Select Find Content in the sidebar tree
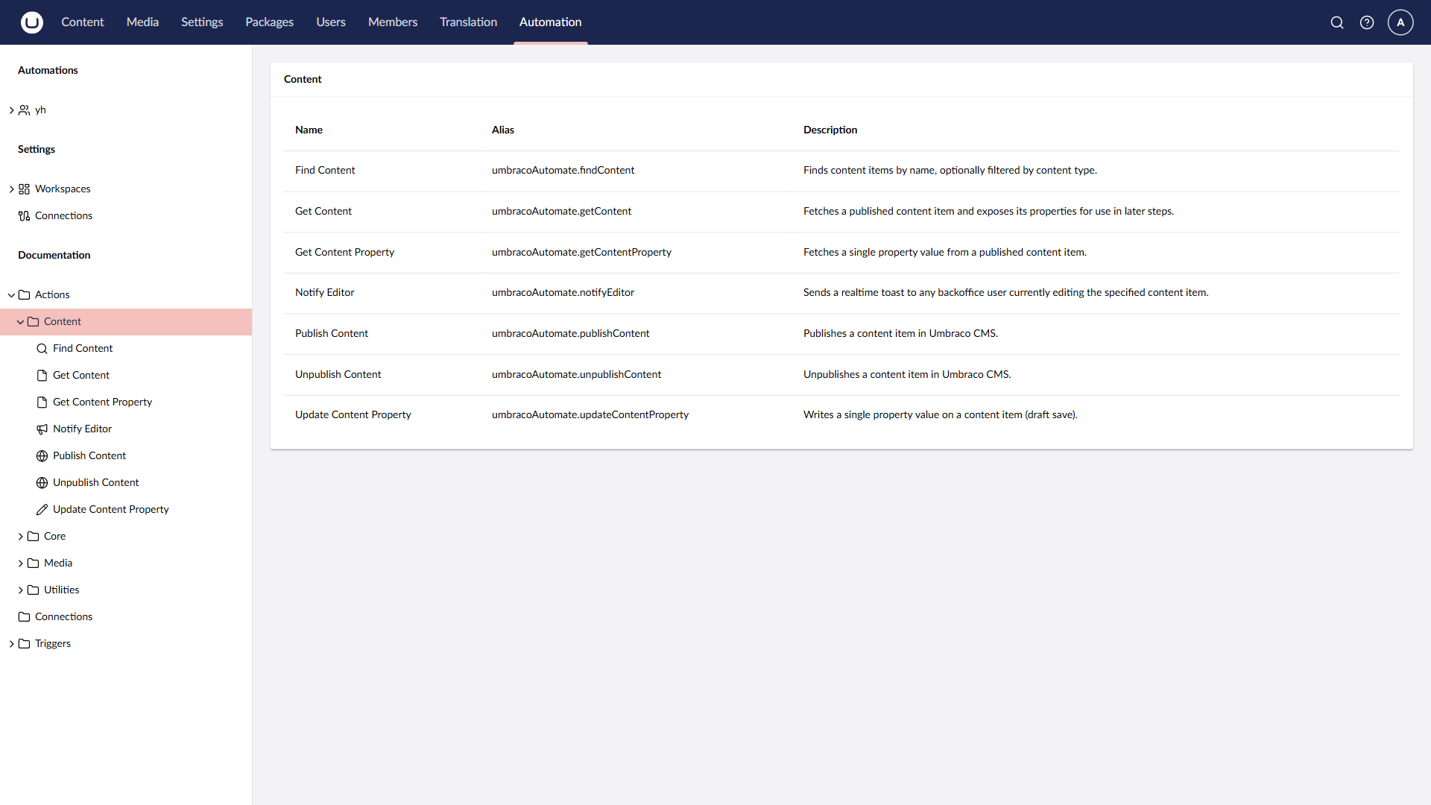 (x=83, y=349)
